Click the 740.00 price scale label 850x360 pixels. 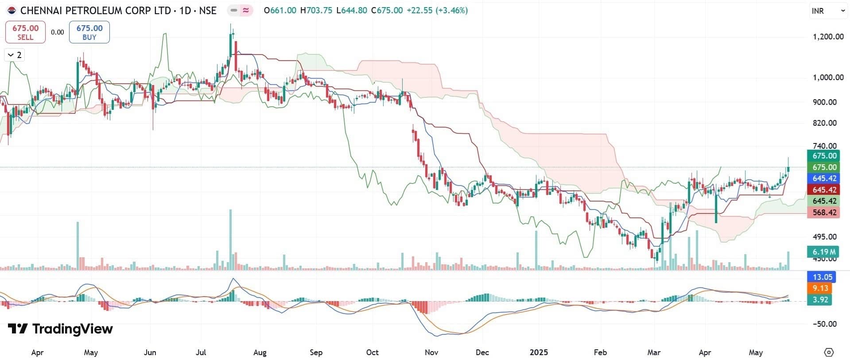click(x=825, y=146)
